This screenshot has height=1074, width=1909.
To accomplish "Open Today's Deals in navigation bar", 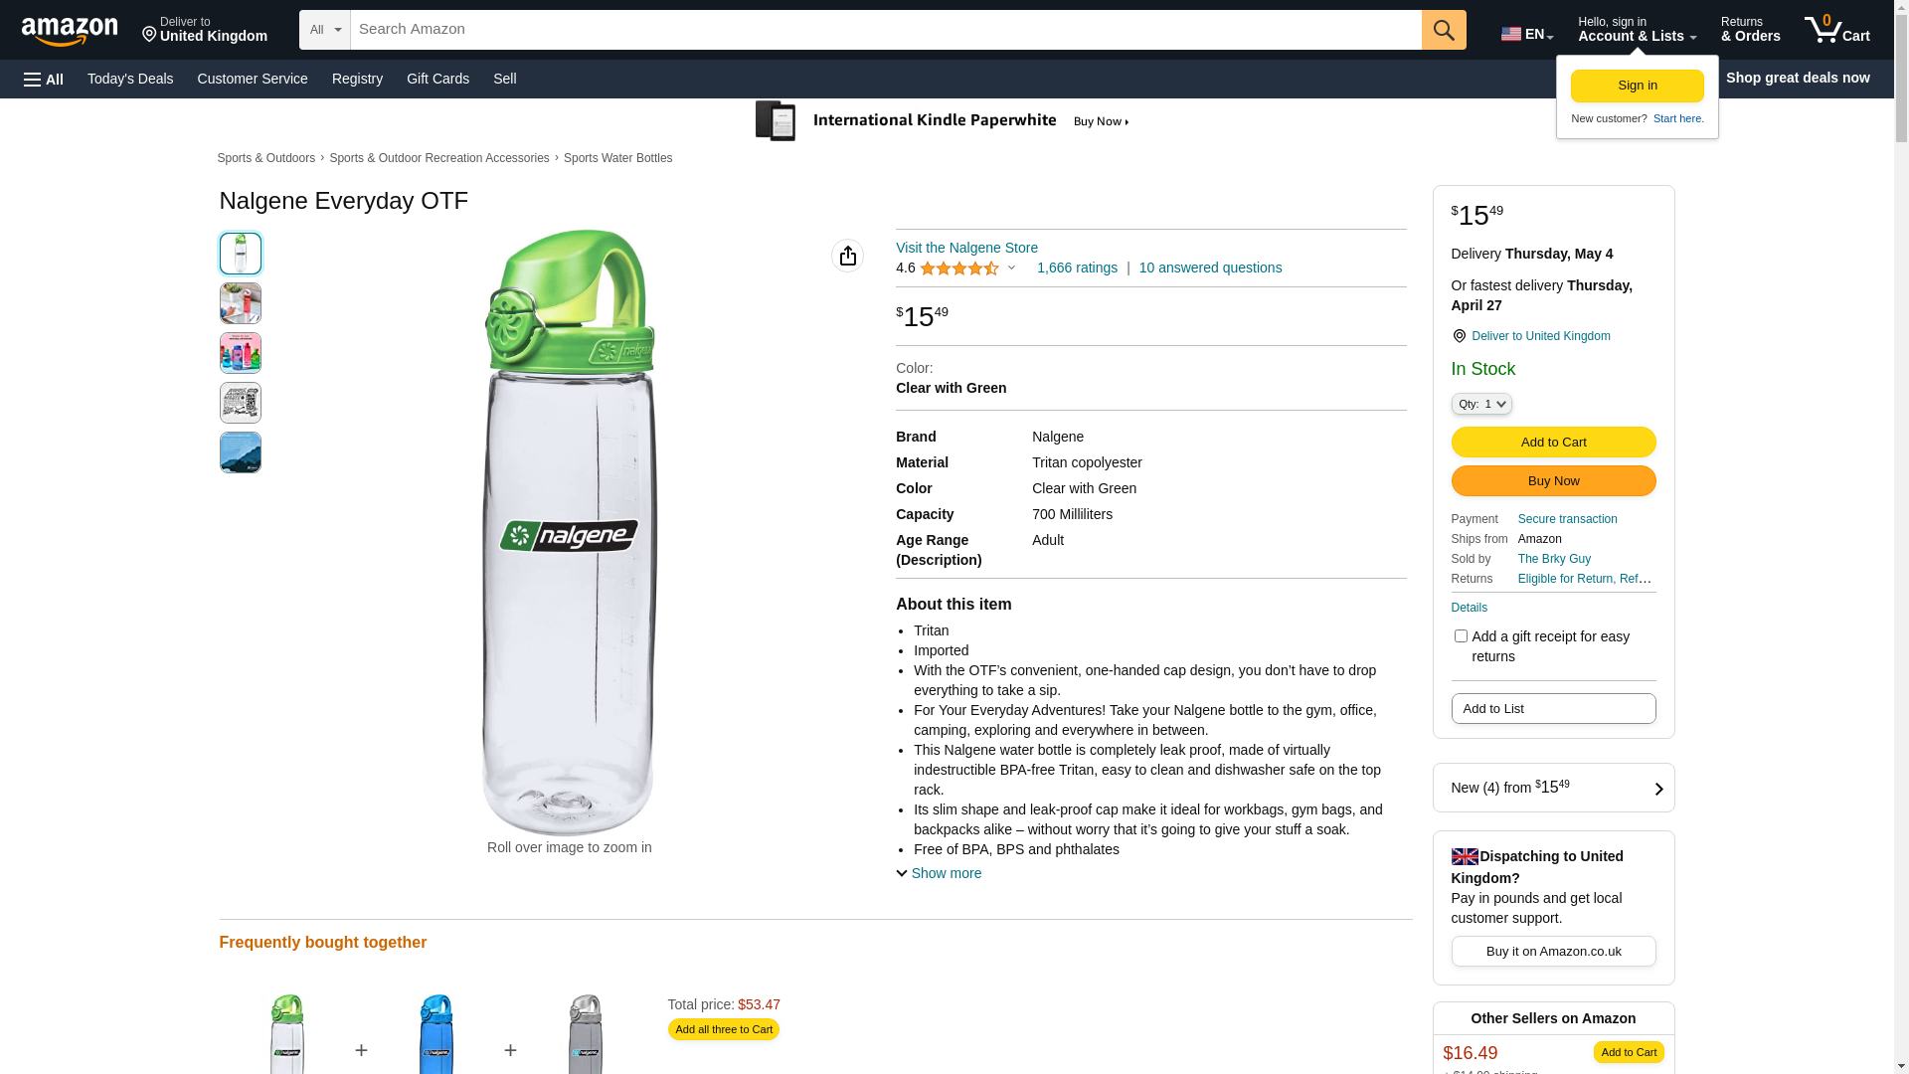I will pyautogui.click(x=130, y=79).
